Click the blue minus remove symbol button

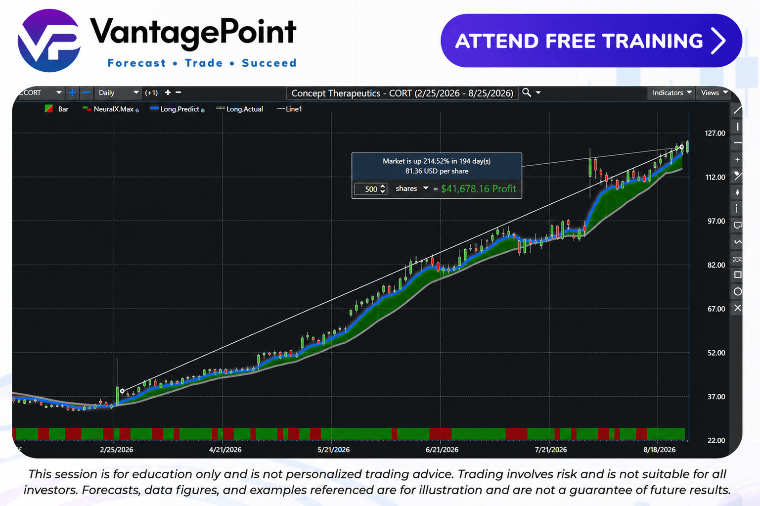click(x=86, y=92)
